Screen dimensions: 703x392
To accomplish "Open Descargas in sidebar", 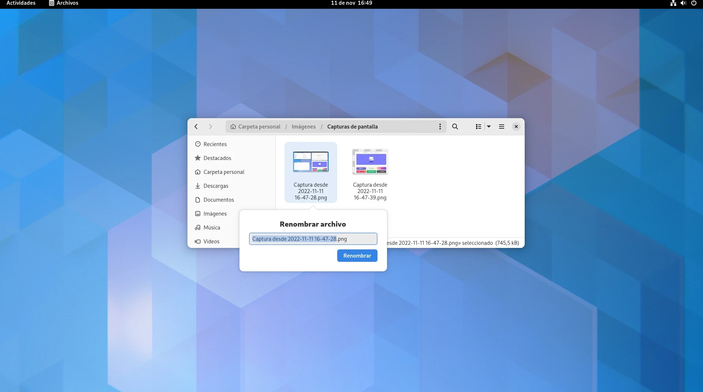I will [216, 186].
